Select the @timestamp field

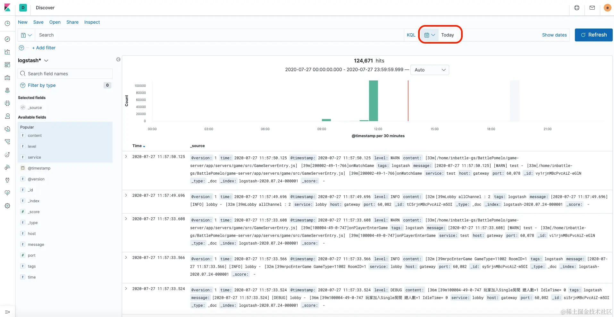point(39,168)
